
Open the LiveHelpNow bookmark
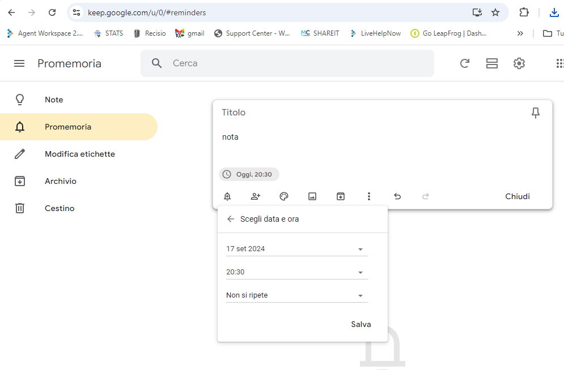click(375, 33)
